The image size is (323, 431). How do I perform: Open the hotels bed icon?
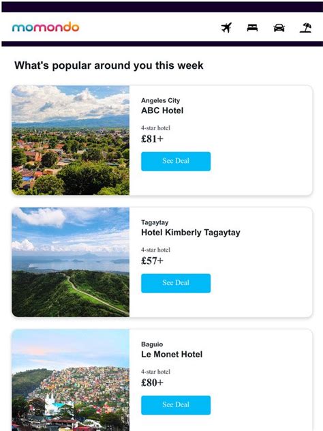252,27
